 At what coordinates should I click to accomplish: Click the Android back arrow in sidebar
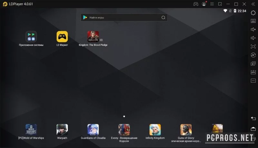click(253, 118)
